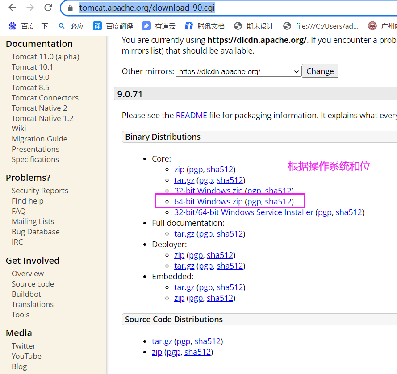The image size is (397, 374).
Task: Open the 百度翻译 bookmark
Action: (x=113, y=26)
